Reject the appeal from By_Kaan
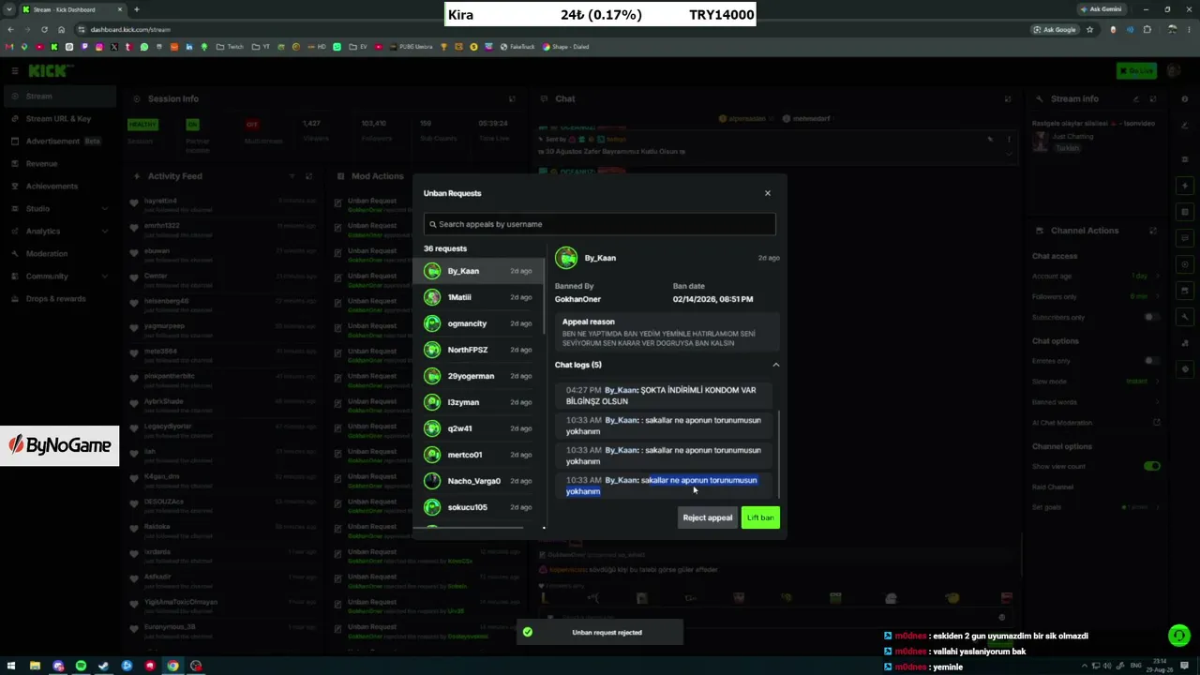The image size is (1200, 675). click(x=708, y=517)
